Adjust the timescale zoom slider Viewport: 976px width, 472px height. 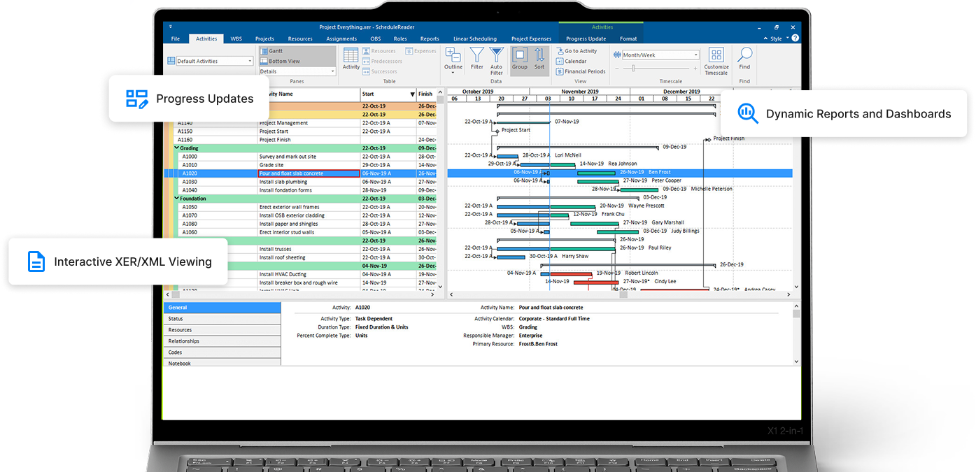point(634,68)
